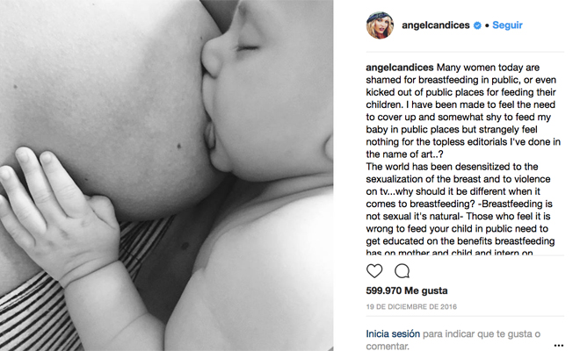View 599.970 Me gusta likes list
580x351 pixels.
click(x=407, y=290)
